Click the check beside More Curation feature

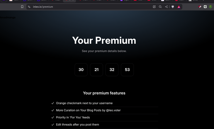[53, 110]
